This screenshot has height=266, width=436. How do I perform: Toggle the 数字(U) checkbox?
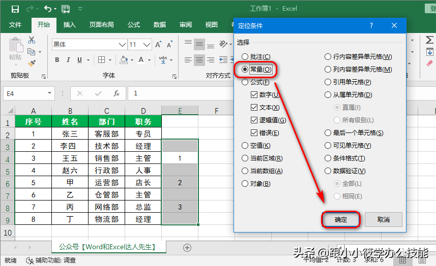click(254, 95)
